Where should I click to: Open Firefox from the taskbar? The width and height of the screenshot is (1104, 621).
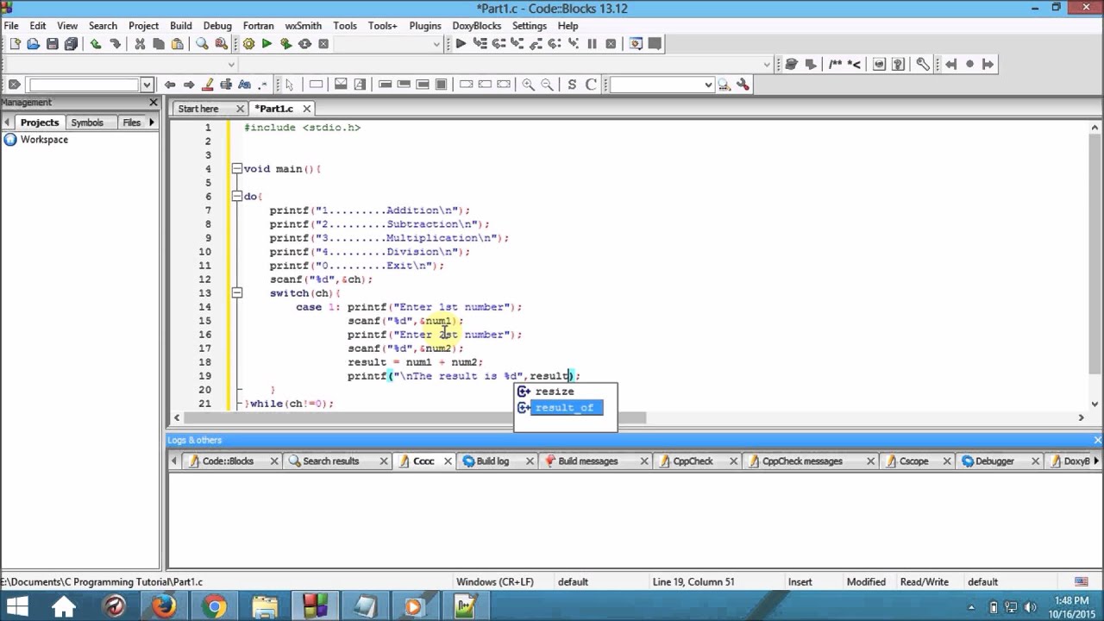[164, 606]
